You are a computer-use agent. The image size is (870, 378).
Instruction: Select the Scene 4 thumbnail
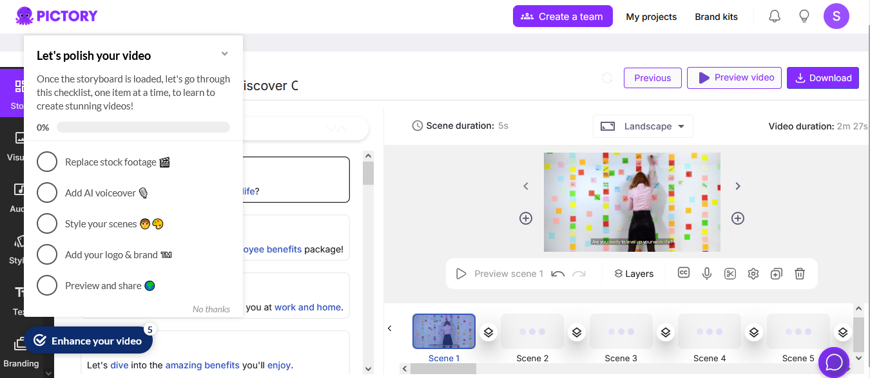click(710, 331)
